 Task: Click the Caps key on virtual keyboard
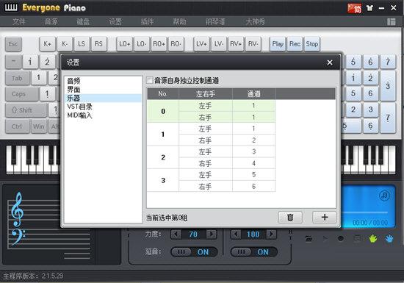pos(21,94)
